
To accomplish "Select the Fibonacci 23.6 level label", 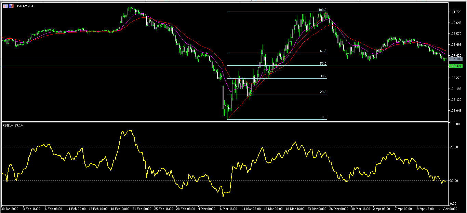I will click(x=323, y=92).
